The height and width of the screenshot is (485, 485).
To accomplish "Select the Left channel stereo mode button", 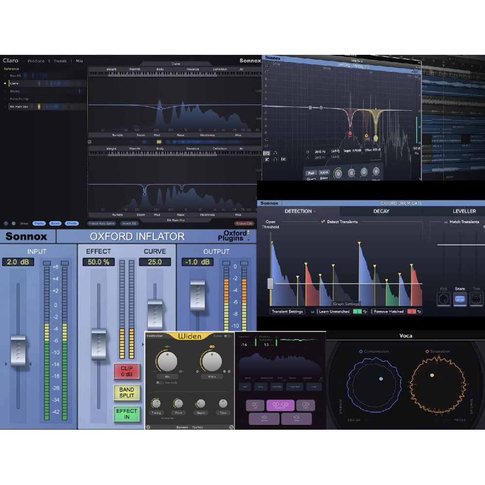I will pos(255,405).
